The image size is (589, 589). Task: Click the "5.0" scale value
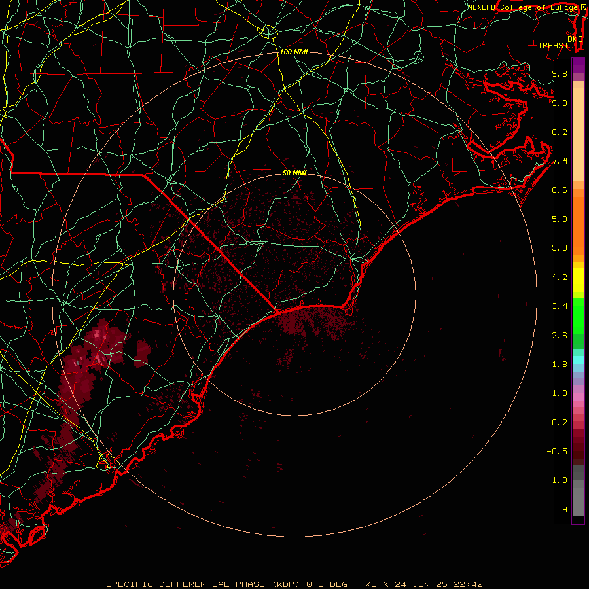pyautogui.click(x=560, y=248)
